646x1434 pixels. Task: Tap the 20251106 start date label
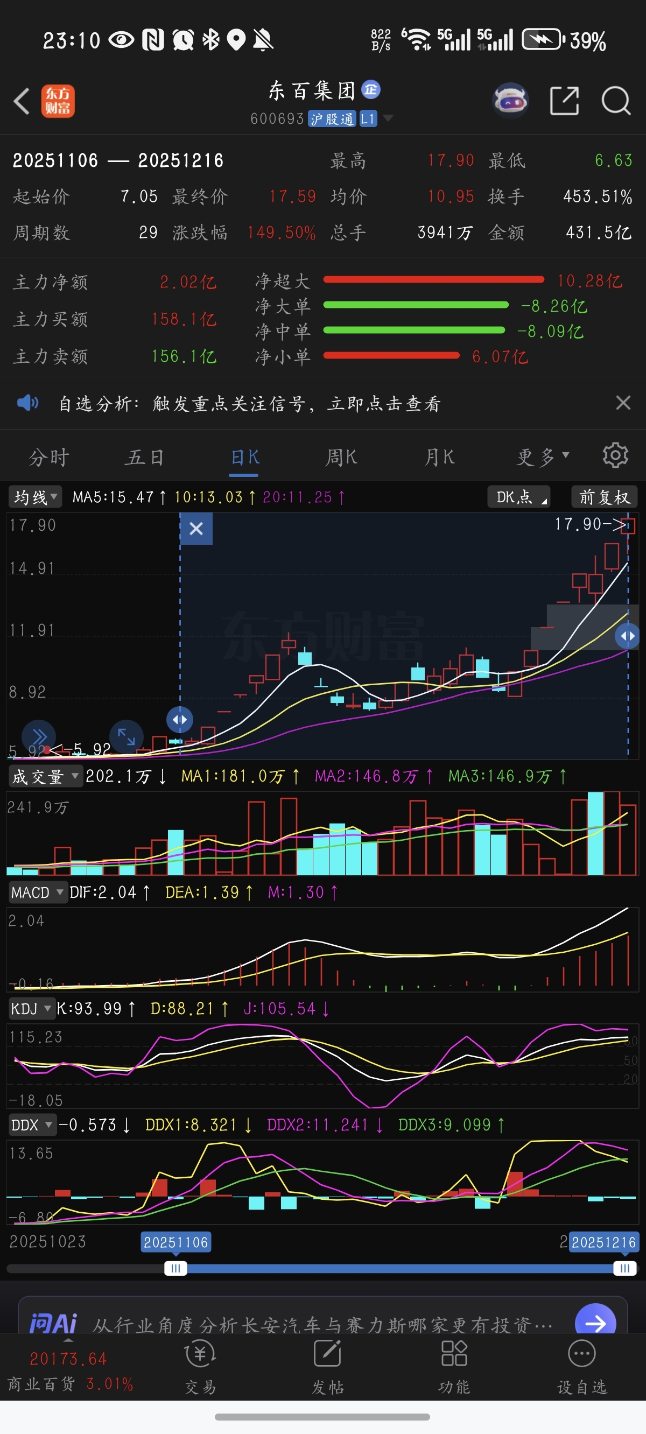[x=176, y=1242]
